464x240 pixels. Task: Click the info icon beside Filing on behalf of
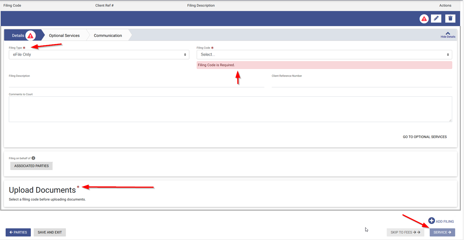tap(33, 158)
